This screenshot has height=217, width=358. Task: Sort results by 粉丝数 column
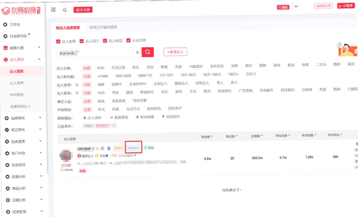tap(207, 137)
